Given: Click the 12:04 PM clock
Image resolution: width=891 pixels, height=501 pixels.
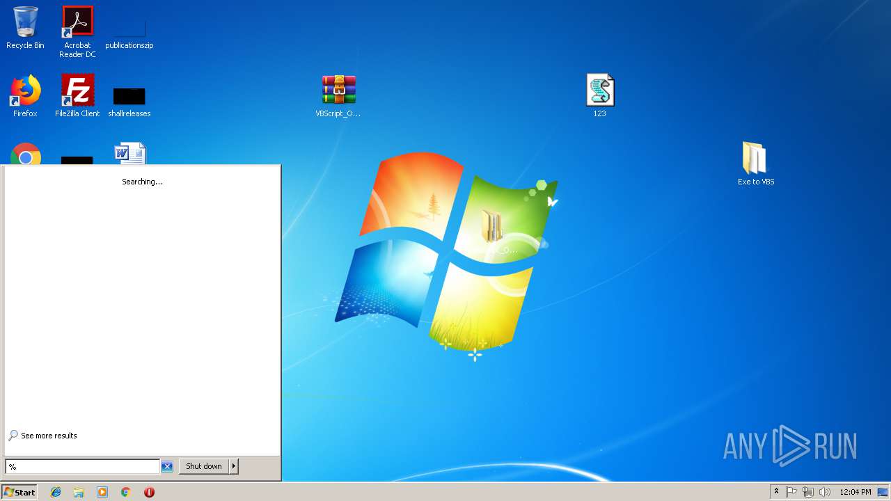Looking at the screenshot, I should 855,492.
